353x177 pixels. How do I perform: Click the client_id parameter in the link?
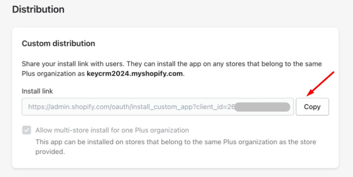coord(210,107)
